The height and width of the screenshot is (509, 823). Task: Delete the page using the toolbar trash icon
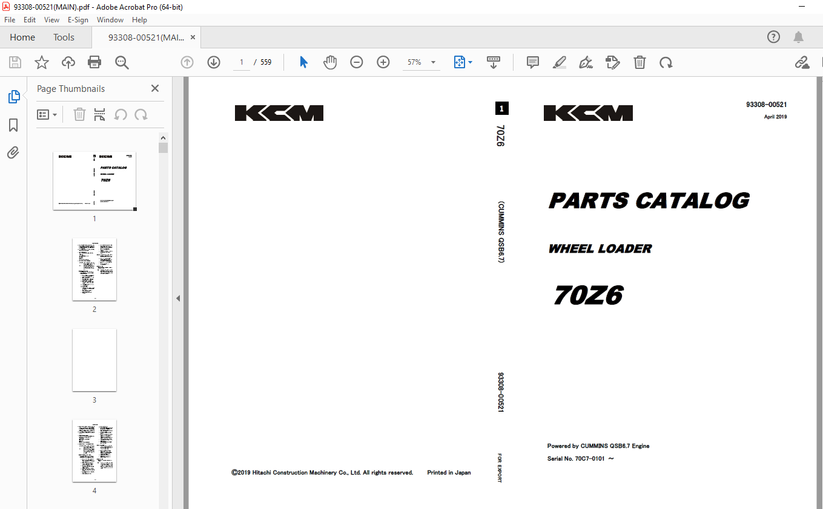click(x=640, y=62)
